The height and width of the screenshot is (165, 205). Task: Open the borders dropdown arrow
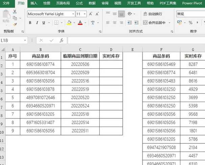[x=61, y=23]
